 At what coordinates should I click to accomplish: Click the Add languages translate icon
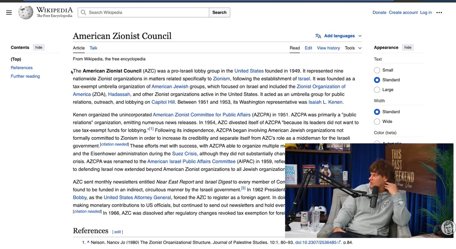point(318,36)
